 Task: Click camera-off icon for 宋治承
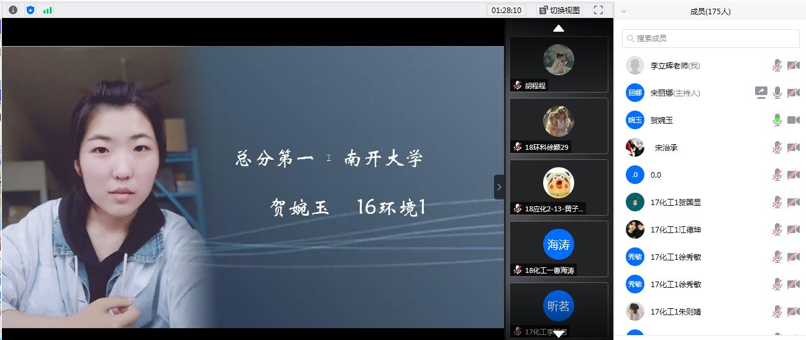click(x=793, y=147)
